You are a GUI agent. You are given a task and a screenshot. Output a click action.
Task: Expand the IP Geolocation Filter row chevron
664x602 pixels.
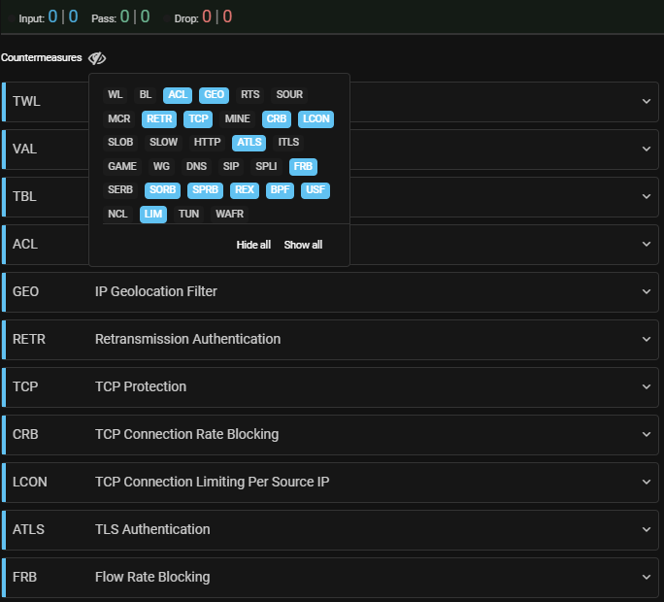647,291
